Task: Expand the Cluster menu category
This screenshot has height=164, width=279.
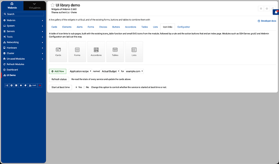Action: (23, 53)
